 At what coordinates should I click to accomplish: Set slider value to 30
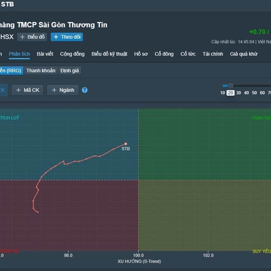tap(238, 93)
